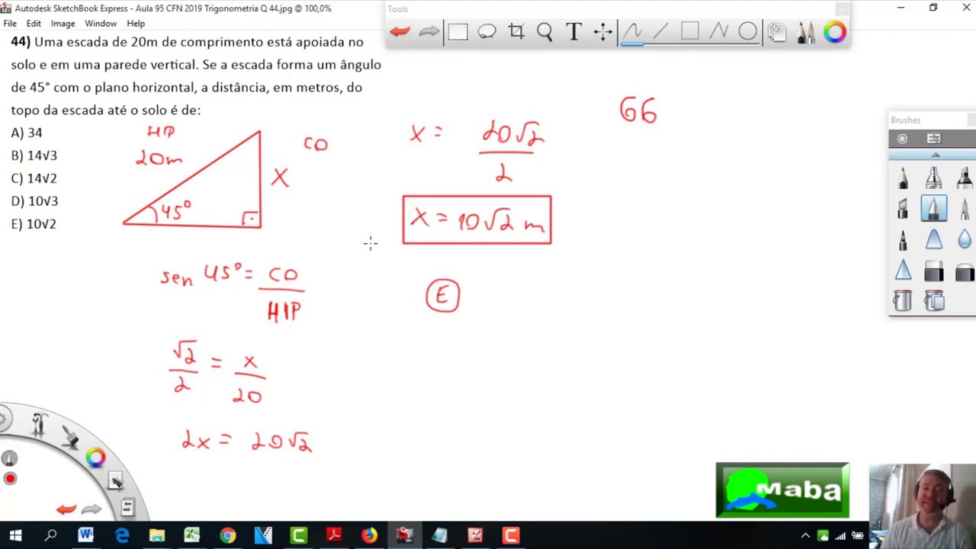
Task: Click the grey Redo arrow in Tools bar
Action: point(429,31)
